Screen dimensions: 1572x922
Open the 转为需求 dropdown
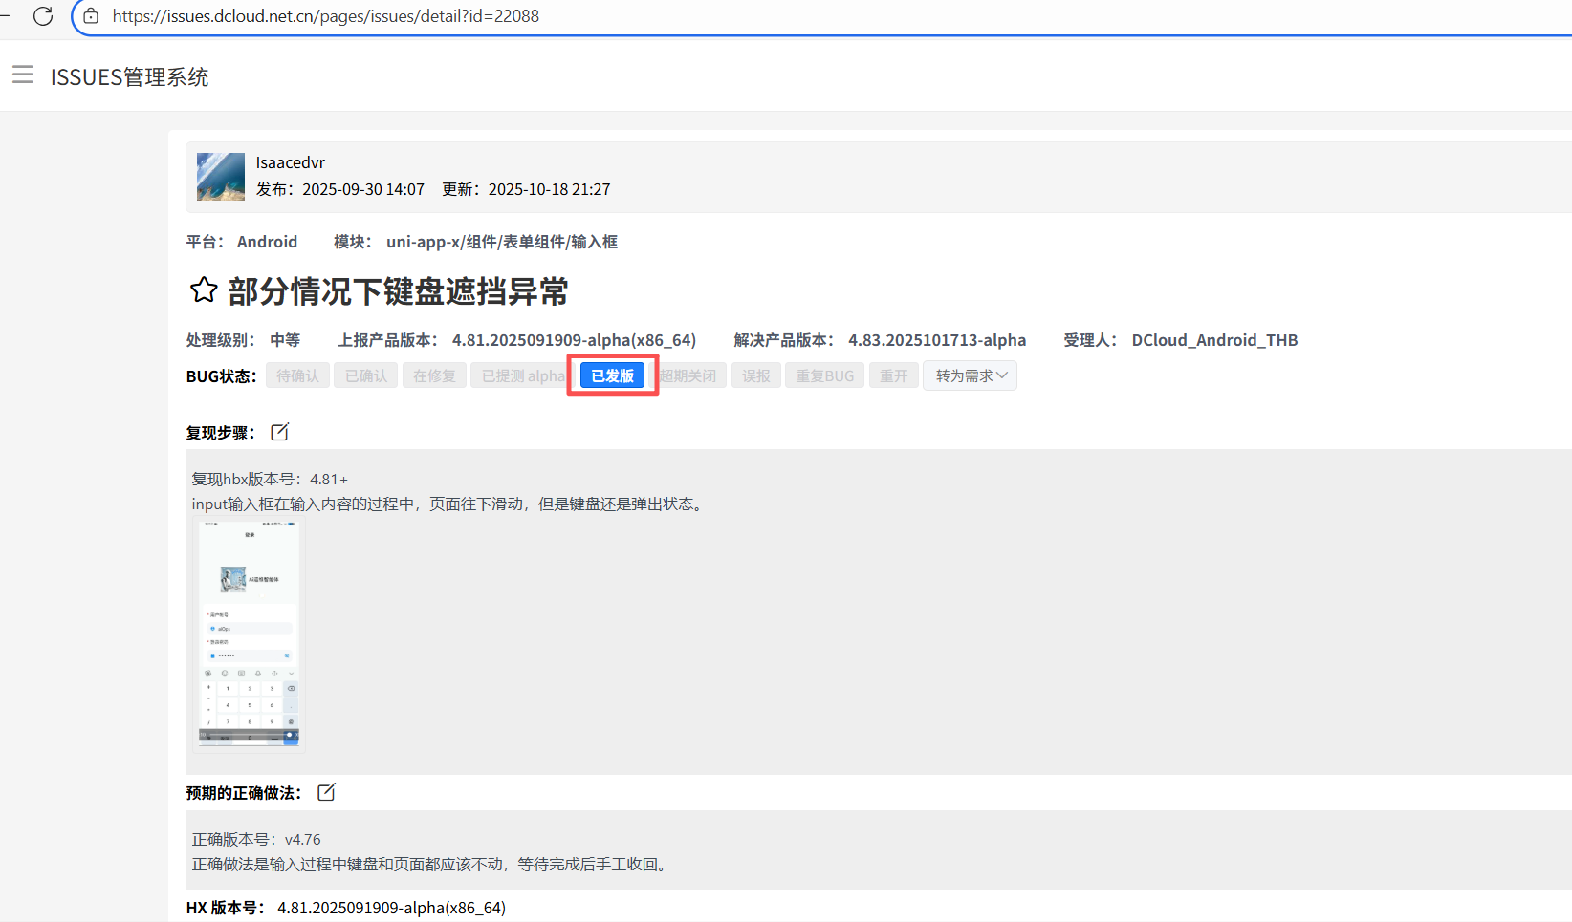click(970, 375)
